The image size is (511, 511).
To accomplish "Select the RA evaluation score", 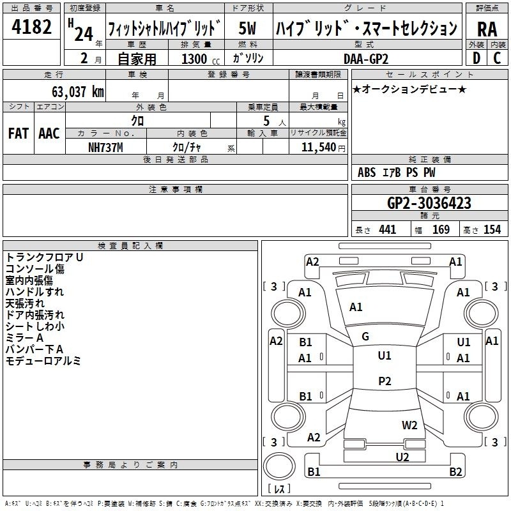I will coord(487,29).
